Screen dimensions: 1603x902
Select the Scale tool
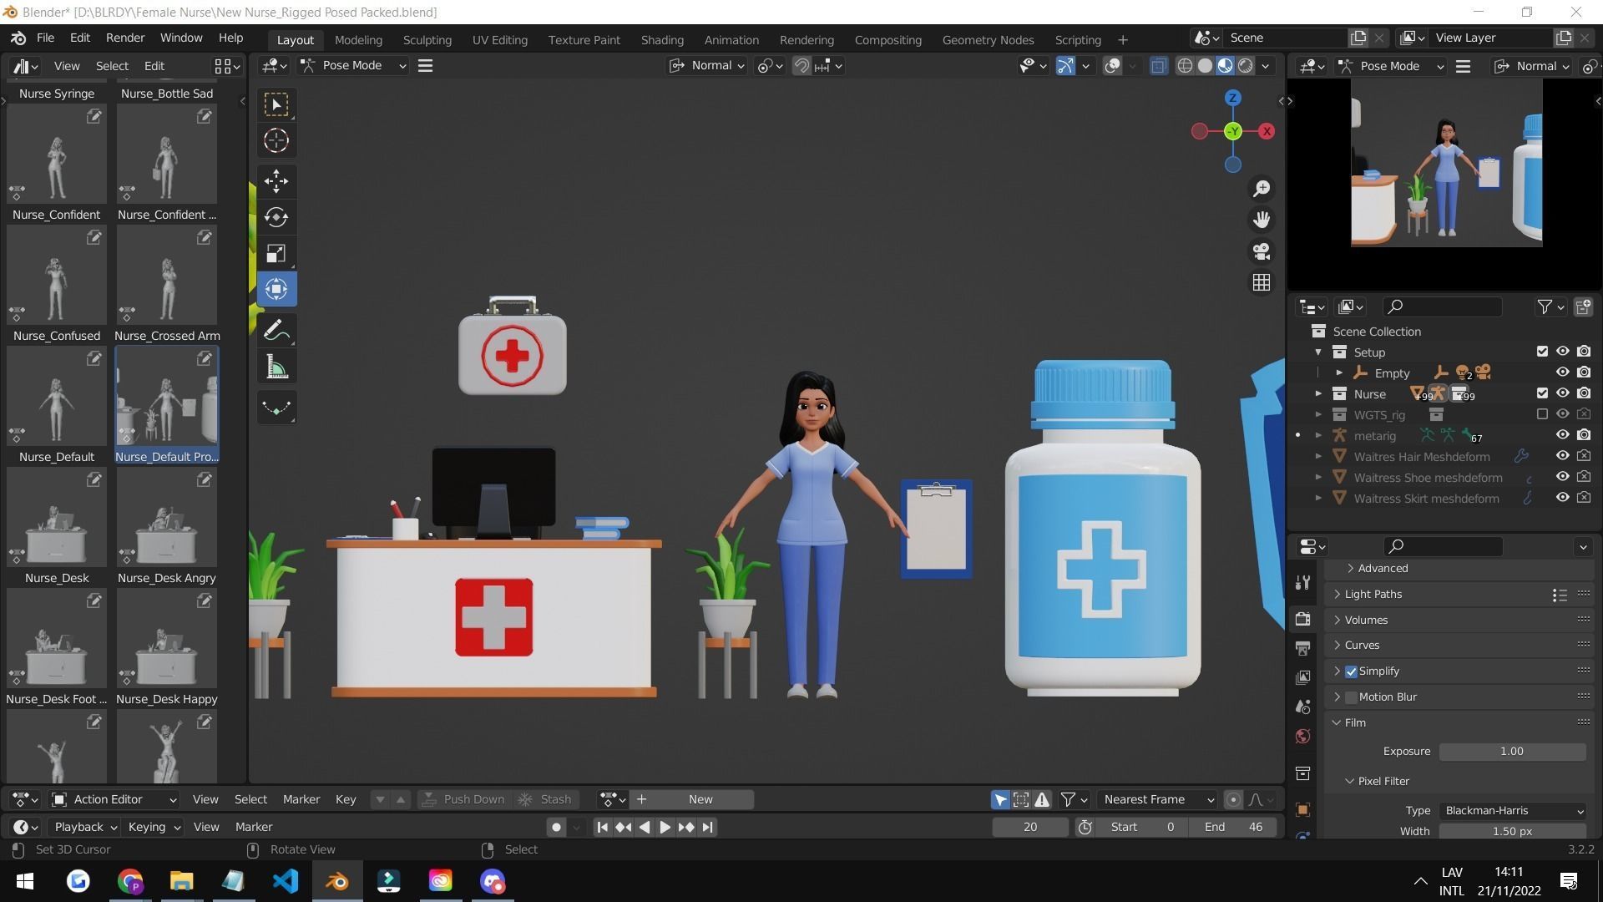[276, 253]
